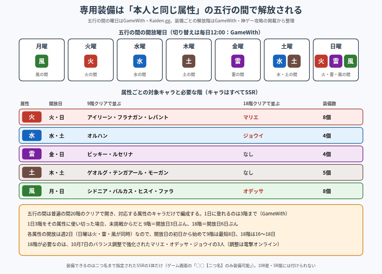Click the 属性 column header
382x274 pixels.
[x=25, y=104]
